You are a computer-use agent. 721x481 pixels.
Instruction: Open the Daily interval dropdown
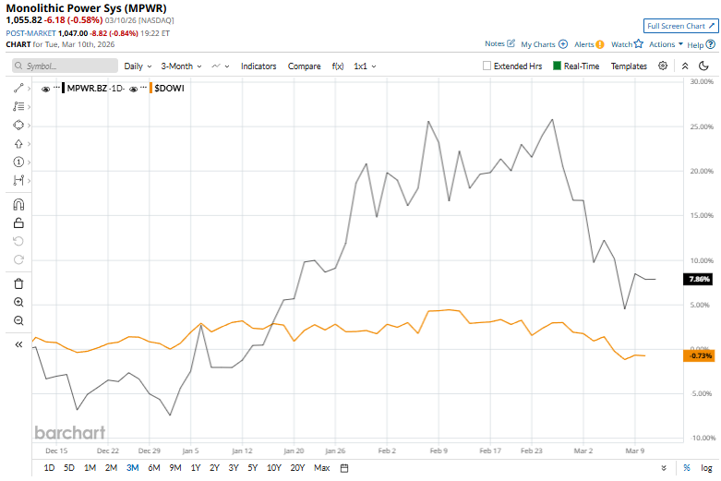click(138, 66)
